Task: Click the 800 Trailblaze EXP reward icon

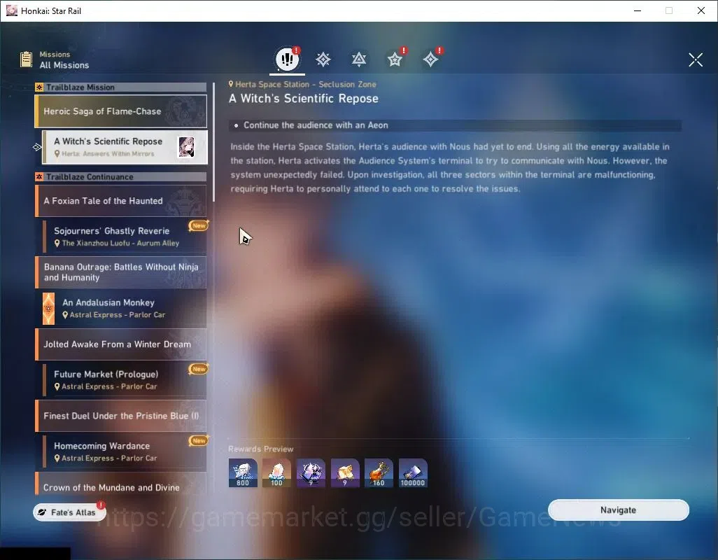Action: point(243,473)
